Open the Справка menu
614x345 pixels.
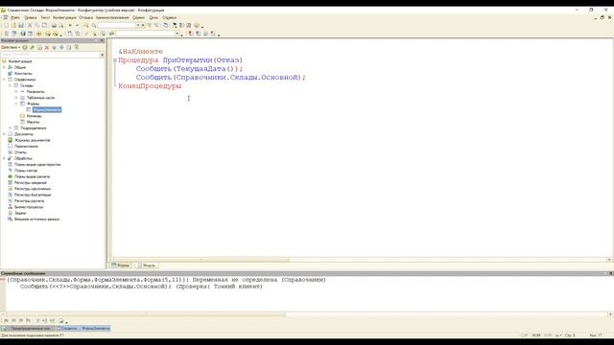pyautogui.click(x=169, y=17)
